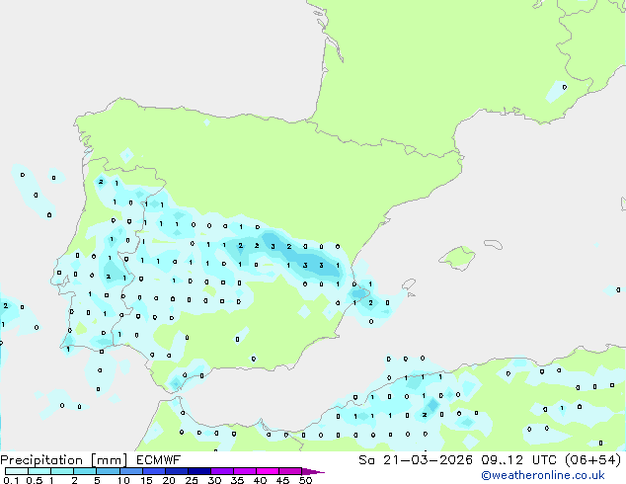This screenshot has width=626, height=484.
Task: Select the legend swatch between 10 and 15
Action: pos(130,471)
